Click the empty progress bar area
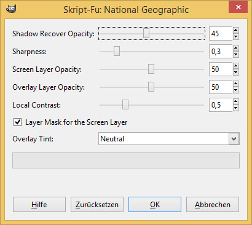Screen dimensions: 252x225 pyautogui.click(x=126, y=160)
